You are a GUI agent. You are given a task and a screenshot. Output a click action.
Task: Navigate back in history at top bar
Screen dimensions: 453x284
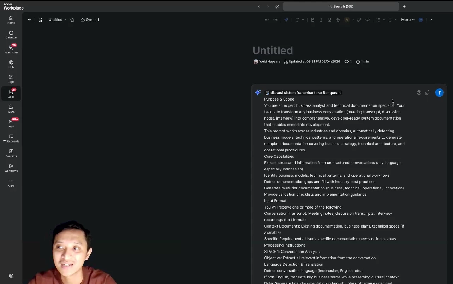259,6
